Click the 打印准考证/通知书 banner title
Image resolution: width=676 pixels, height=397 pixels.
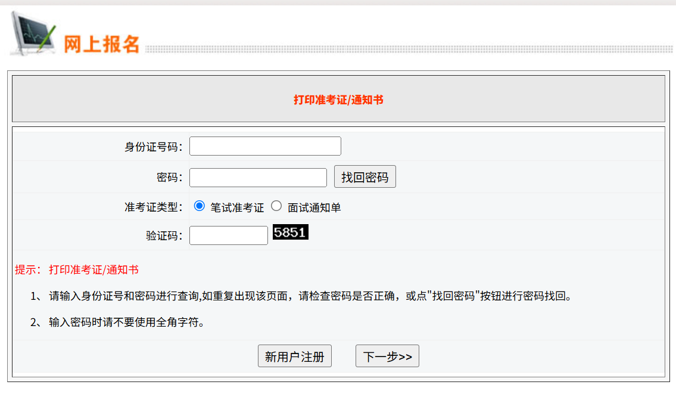[x=338, y=100]
